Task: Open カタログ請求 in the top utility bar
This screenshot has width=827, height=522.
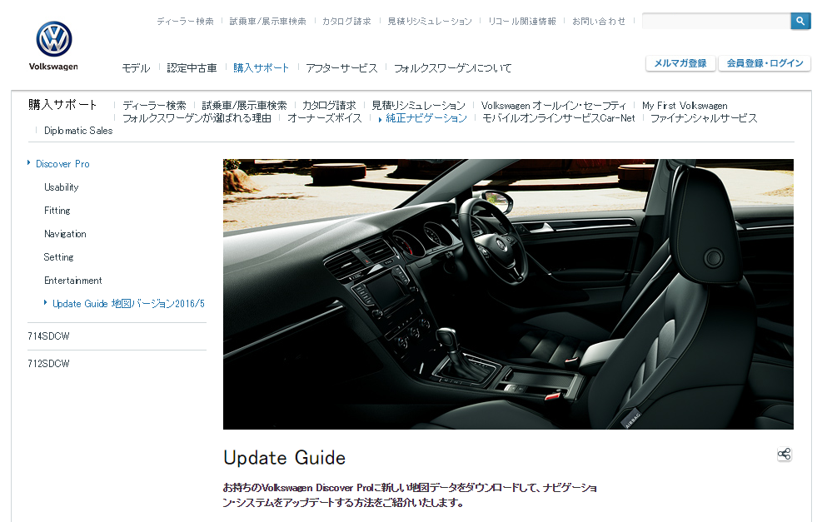Action: point(346,21)
